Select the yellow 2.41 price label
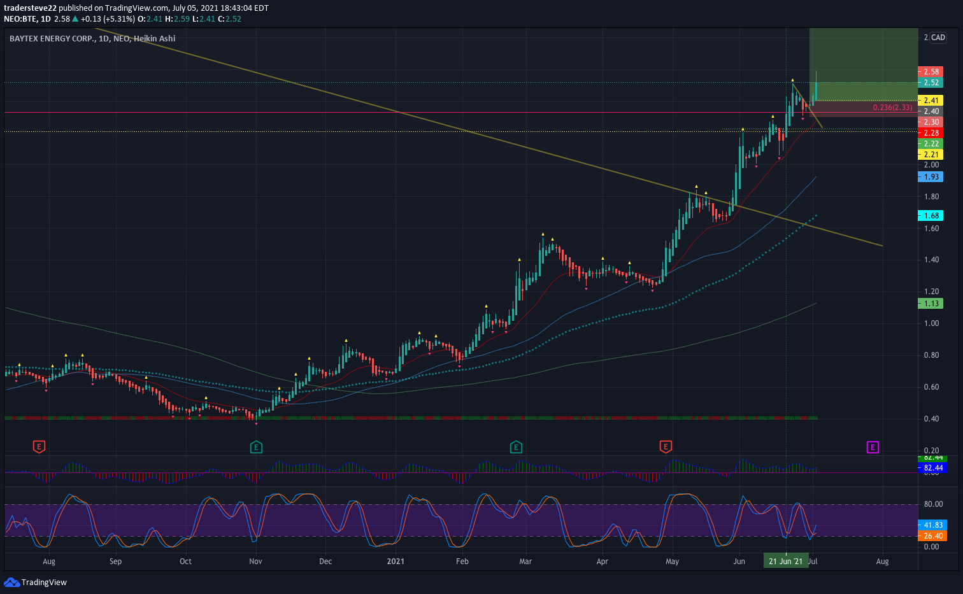Screen dimensions: 963x594 coord(931,101)
